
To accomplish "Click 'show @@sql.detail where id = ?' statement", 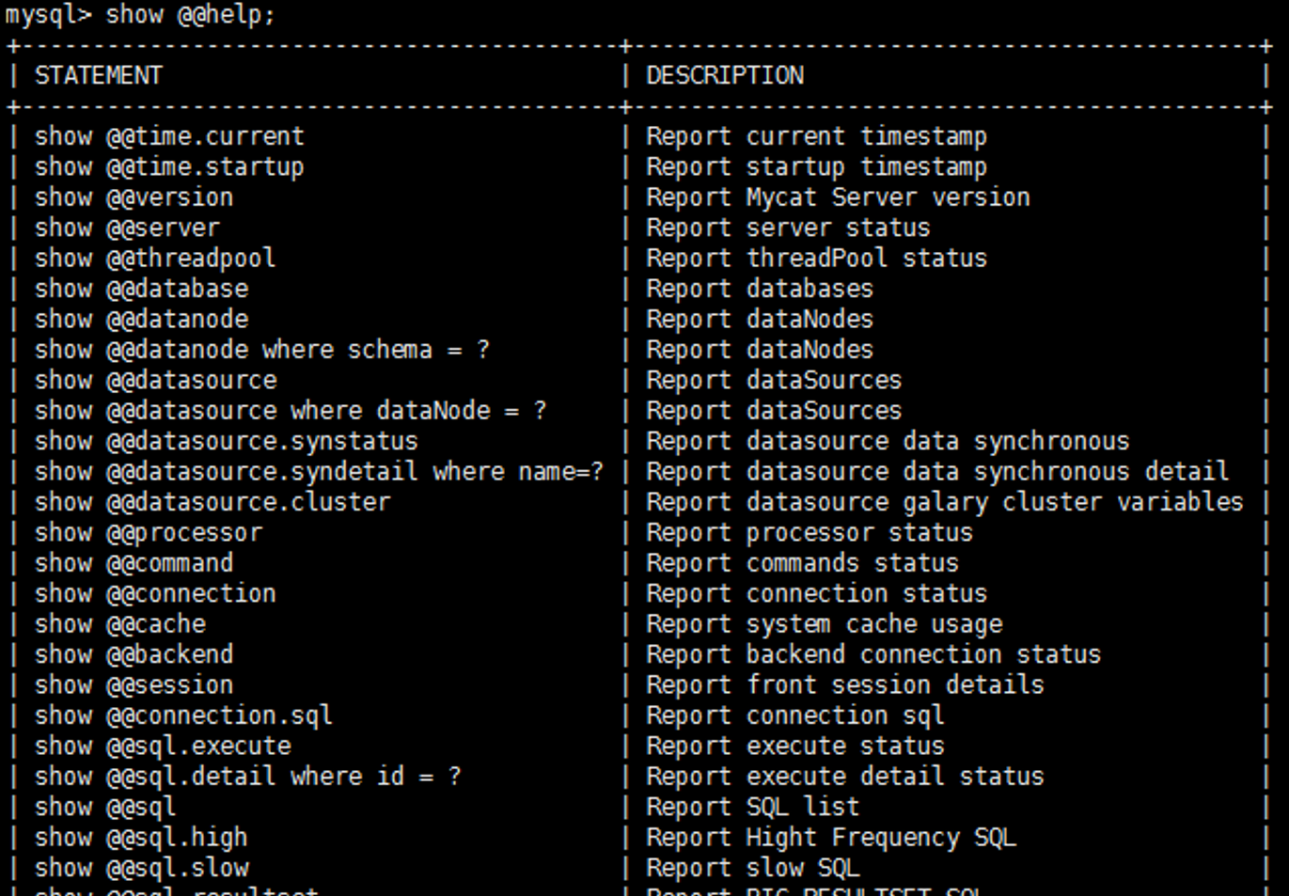I will click(x=247, y=778).
